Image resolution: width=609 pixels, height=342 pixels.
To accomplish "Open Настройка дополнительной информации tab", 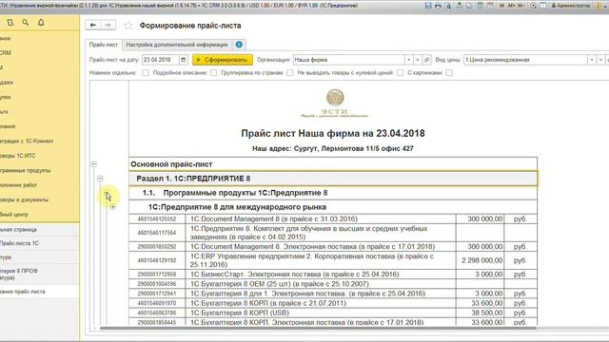I will click(177, 45).
